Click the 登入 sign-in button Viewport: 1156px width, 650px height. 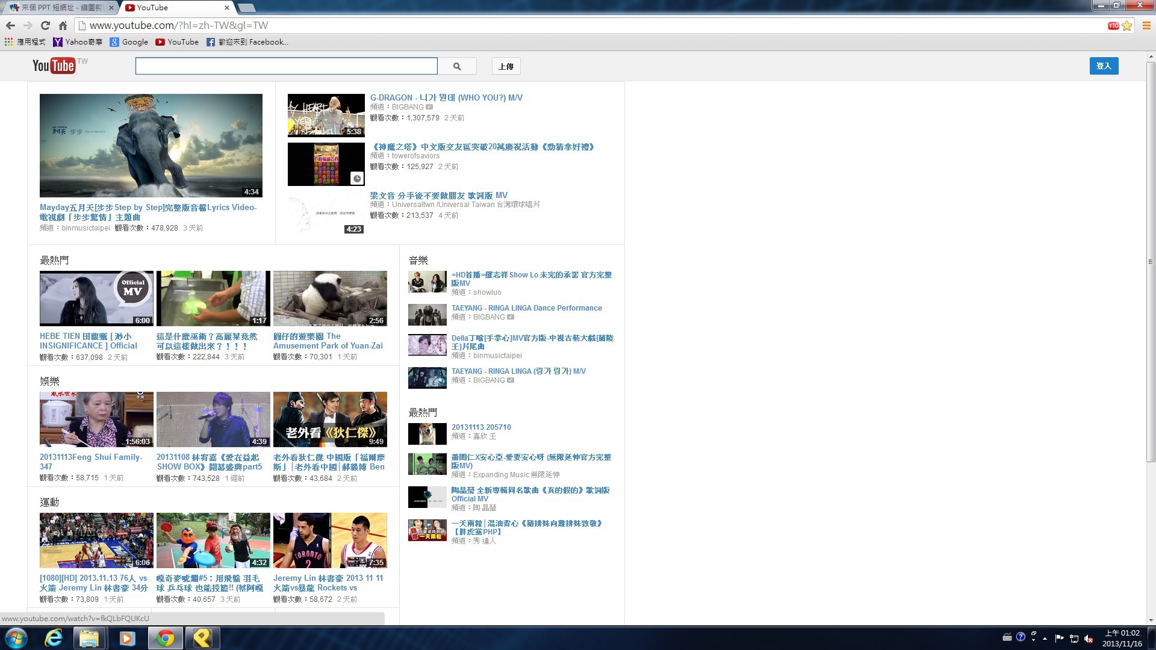pos(1104,66)
